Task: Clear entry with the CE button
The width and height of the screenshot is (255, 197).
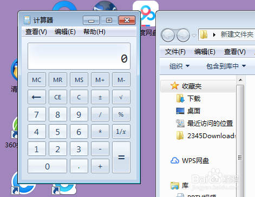Action: point(58,97)
